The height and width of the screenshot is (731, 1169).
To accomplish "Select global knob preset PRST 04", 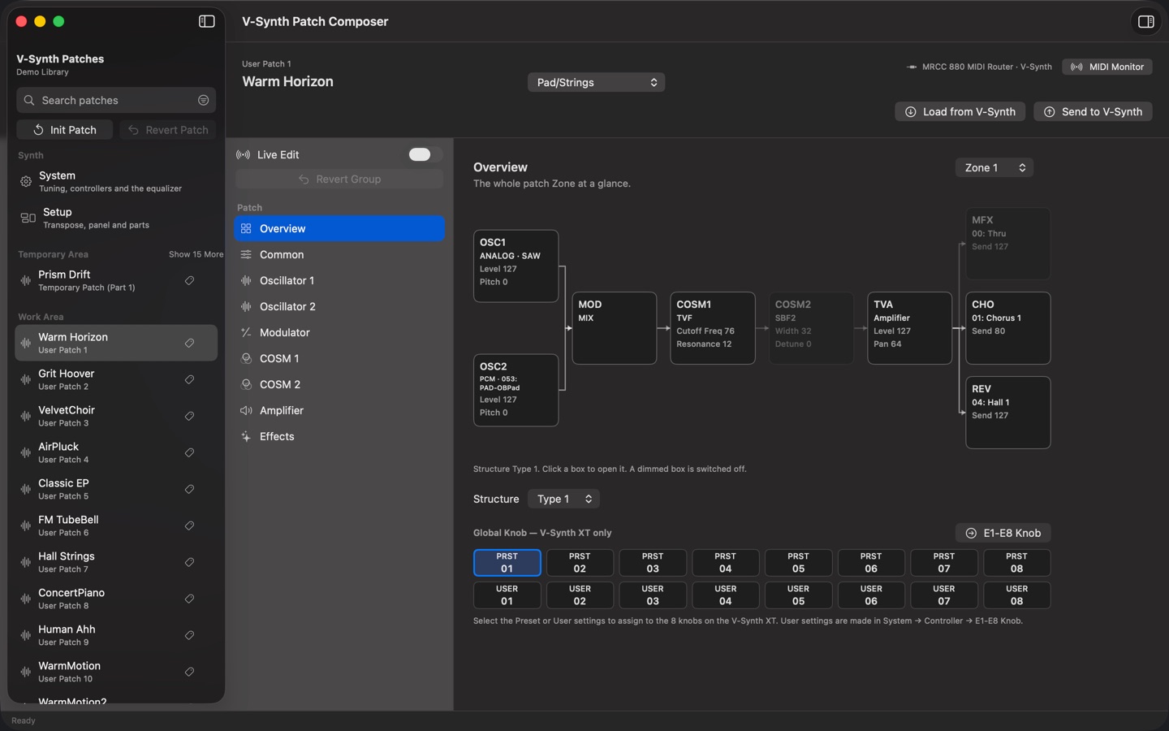I will coord(726,562).
